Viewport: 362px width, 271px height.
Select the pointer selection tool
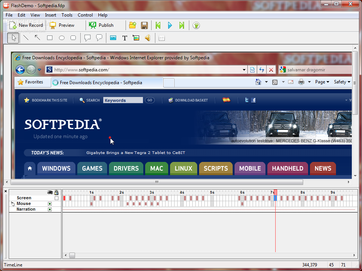13,38
